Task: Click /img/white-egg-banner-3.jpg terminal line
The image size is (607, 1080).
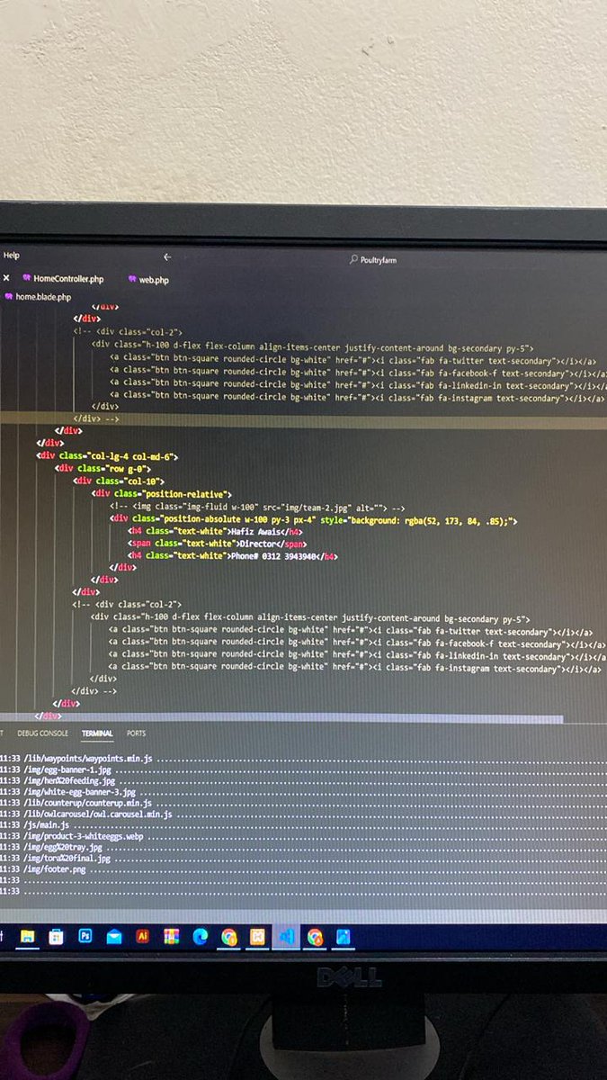Action: (82, 792)
